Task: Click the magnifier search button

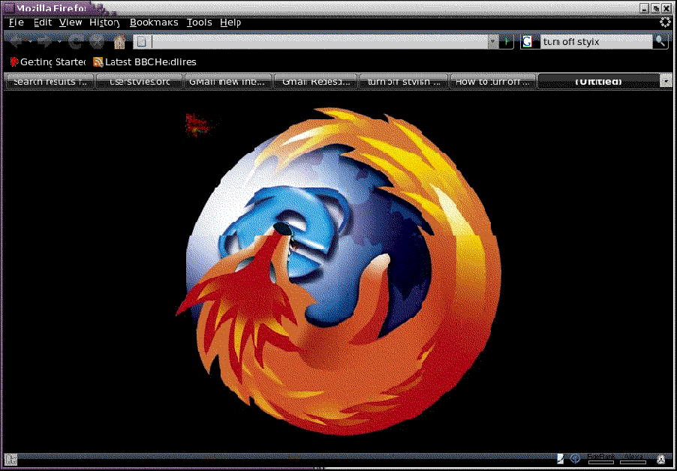Action: pyautogui.click(x=660, y=42)
